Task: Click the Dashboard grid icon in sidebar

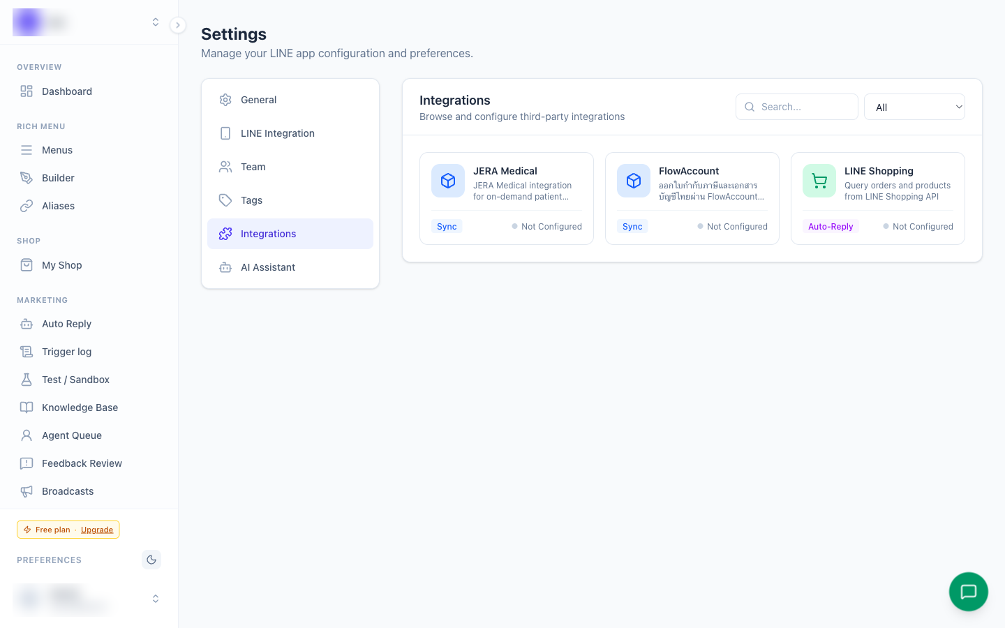Action: [27, 91]
